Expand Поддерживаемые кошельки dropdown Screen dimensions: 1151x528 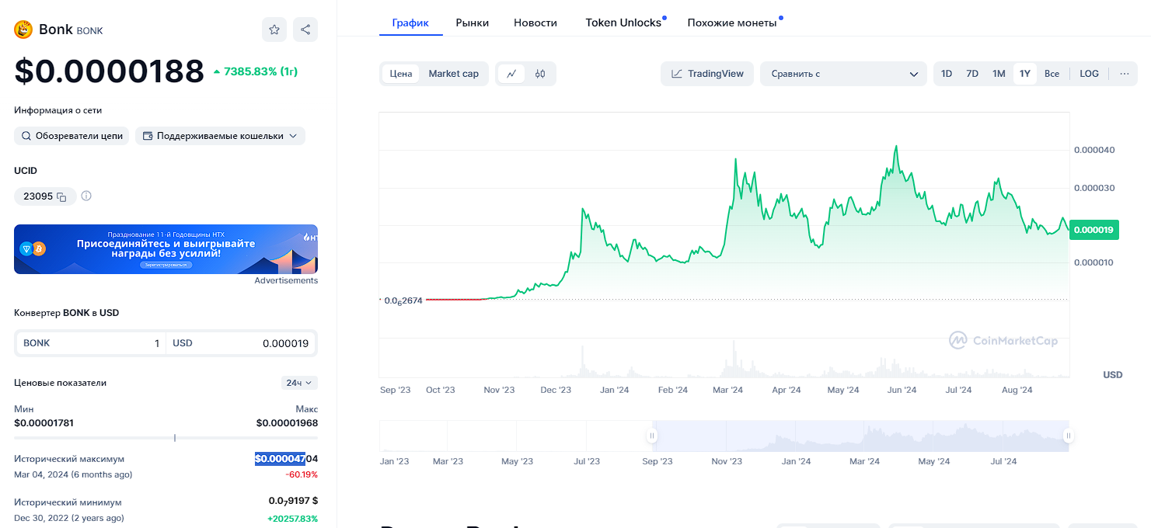[220, 136]
